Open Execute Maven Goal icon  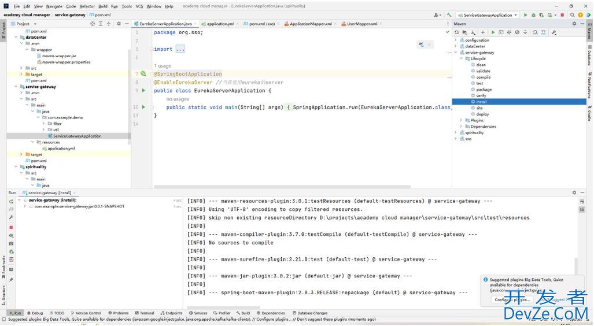(501, 32)
